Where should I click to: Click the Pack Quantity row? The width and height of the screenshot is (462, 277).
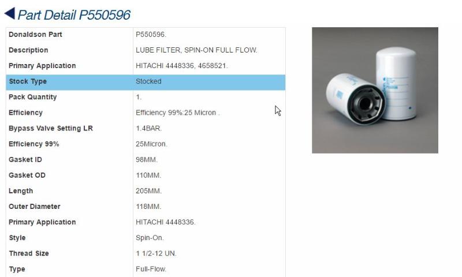(146, 97)
